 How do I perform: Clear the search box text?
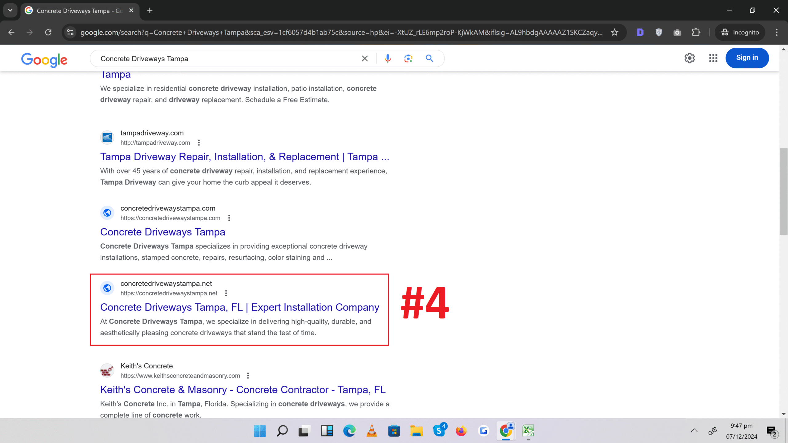tap(365, 58)
